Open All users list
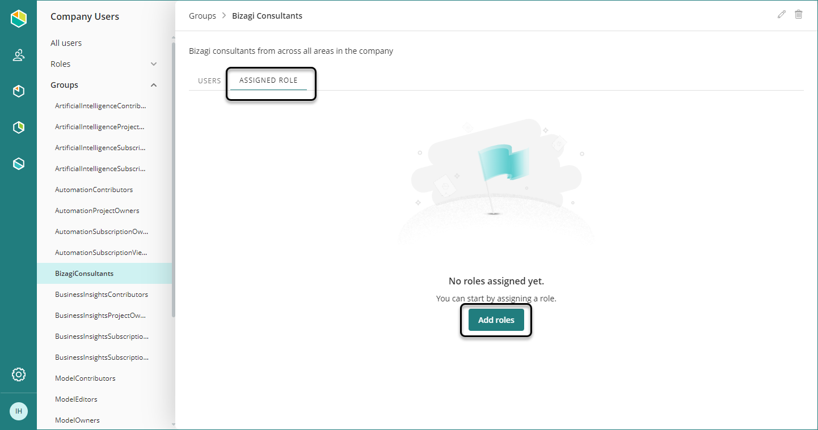Screen dimensions: 818x430 [x=66, y=43]
